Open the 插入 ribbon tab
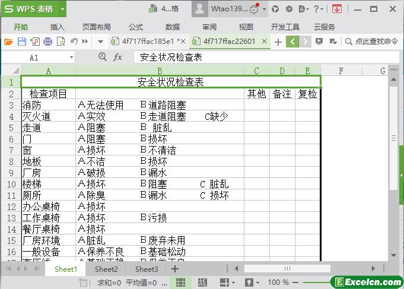 coord(58,27)
